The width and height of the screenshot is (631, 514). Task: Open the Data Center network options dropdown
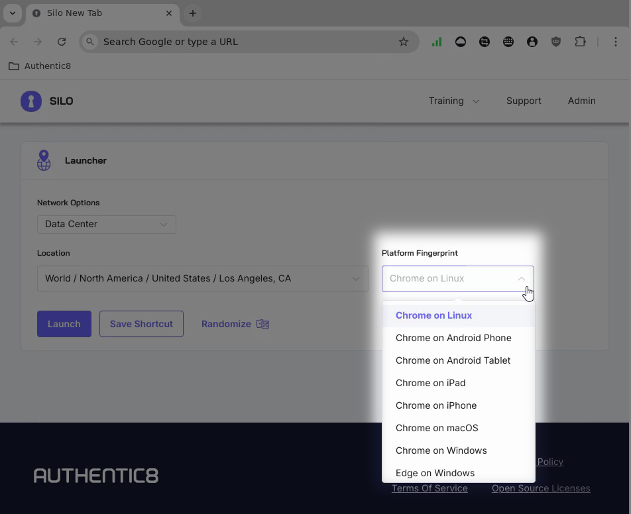107,225
